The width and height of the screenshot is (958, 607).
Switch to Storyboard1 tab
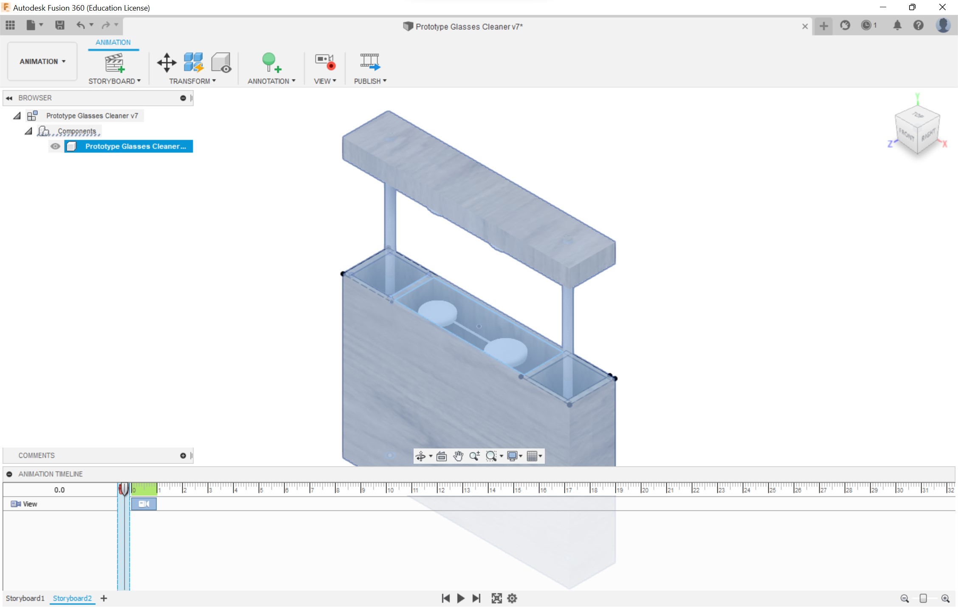click(25, 598)
